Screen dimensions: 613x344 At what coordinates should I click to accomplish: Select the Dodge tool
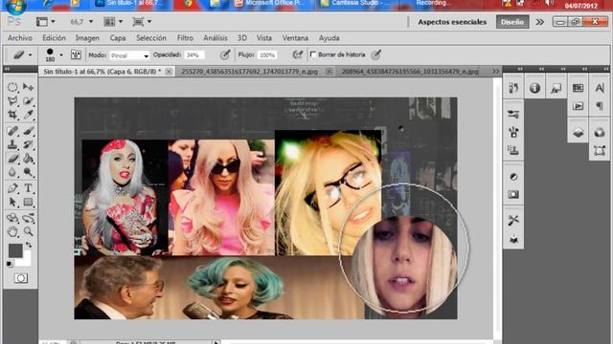28,172
